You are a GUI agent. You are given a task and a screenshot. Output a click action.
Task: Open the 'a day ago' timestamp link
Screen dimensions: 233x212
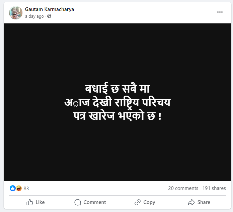coord(34,16)
